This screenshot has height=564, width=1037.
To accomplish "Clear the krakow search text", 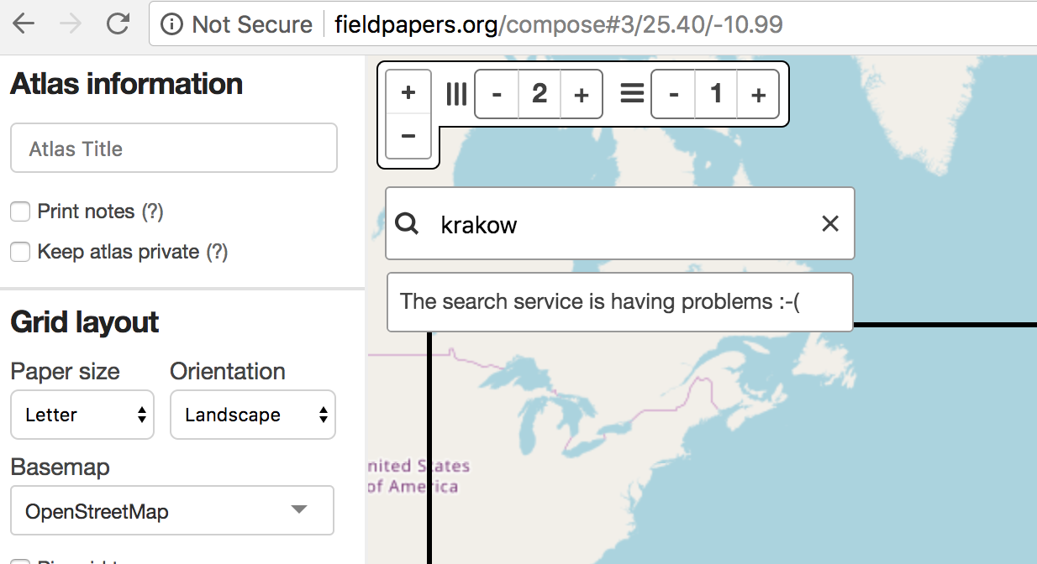I will point(830,223).
